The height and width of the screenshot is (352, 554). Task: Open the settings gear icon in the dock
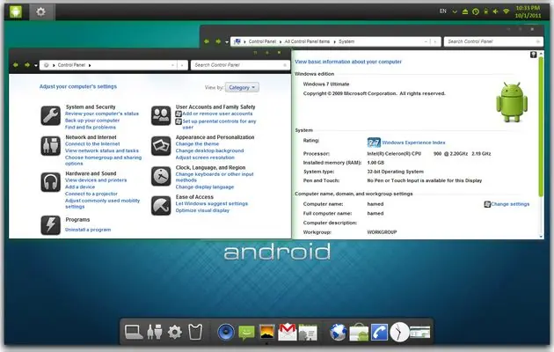[x=175, y=333]
